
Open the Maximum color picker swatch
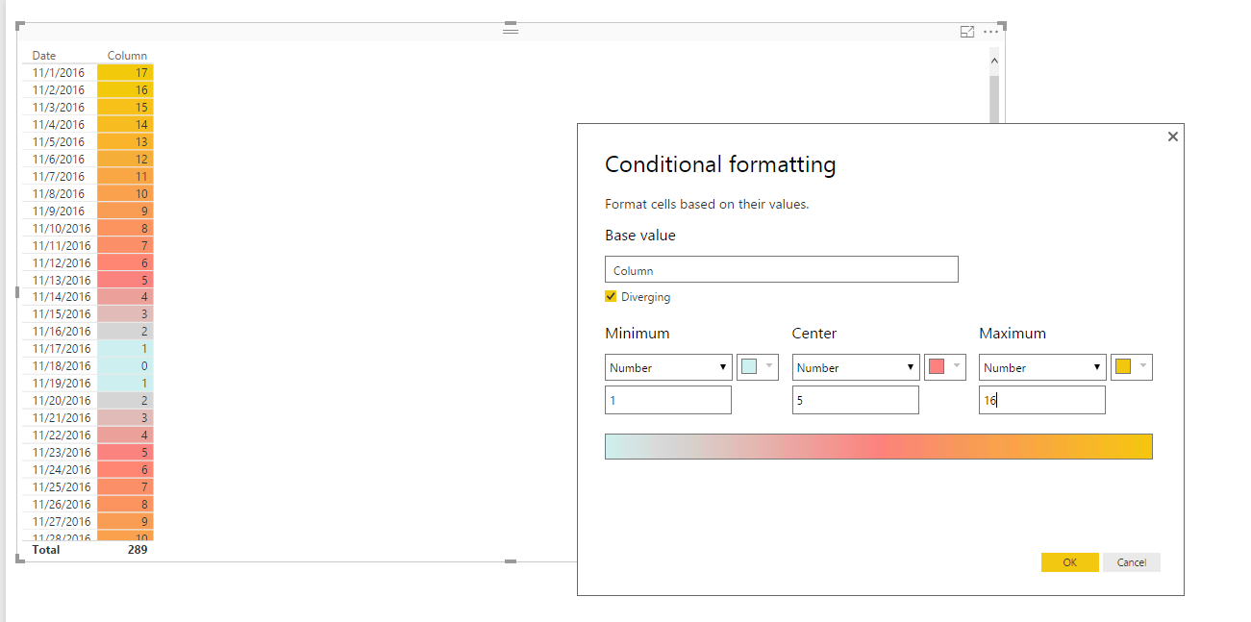click(1132, 367)
